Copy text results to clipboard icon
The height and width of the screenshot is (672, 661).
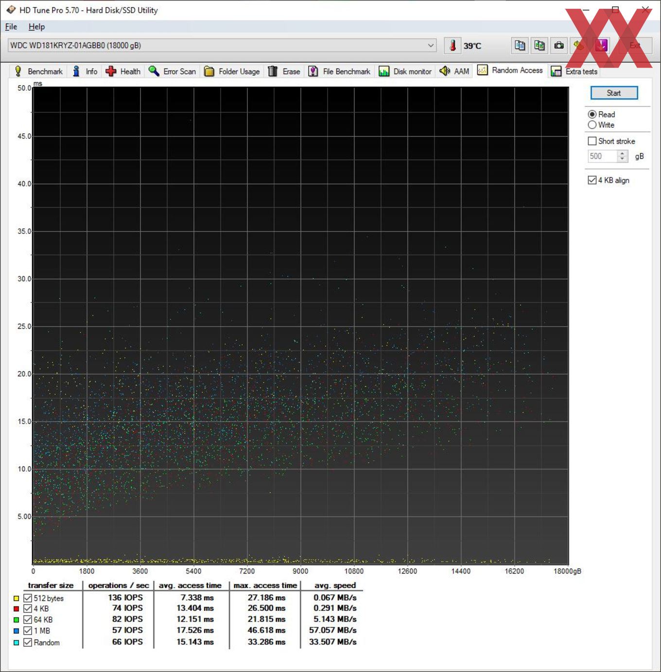point(520,46)
